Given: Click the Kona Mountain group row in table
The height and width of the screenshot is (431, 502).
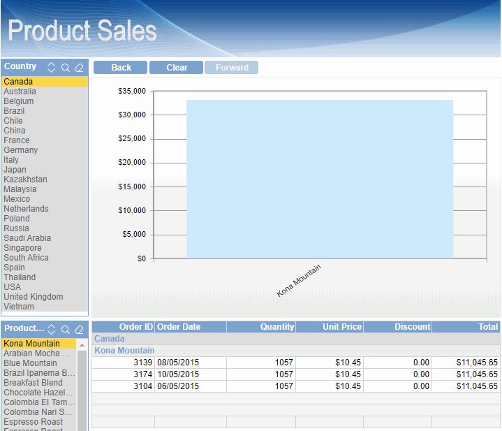Looking at the screenshot, I should click(x=124, y=351).
